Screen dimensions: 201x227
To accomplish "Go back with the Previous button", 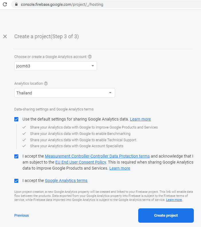I will 22,216.
